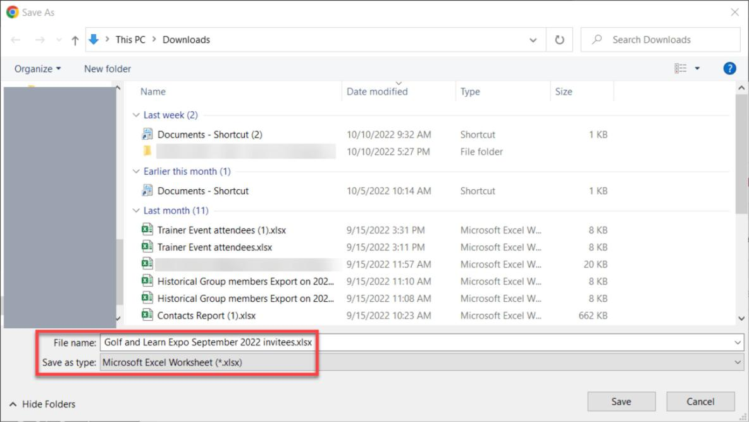Viewport: 749px width, 422px height.
Task: Select Trainer Event attendees (1).xlsx Excel icon
Action: tap(147, 230)
